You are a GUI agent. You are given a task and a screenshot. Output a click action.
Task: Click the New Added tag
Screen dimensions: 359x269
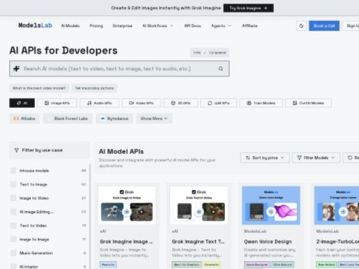click(327, 265)
